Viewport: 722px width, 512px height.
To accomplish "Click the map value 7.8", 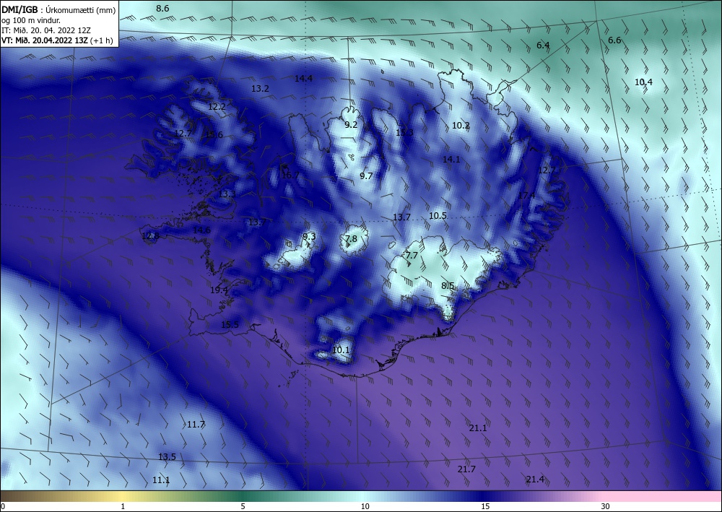I will (351, 238).
